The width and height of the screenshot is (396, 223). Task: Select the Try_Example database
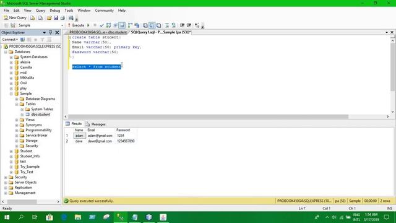pyautogui.click(x=30, y=167)
